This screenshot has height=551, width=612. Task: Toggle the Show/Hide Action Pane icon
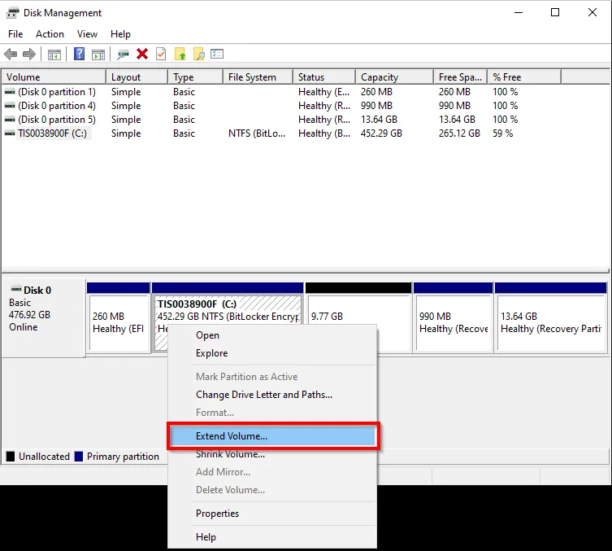[x=98, y=55]
